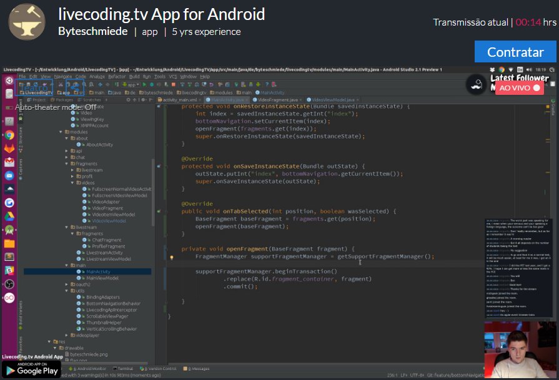The image size is (559, 380).
Task: Open the app run configuration dropdown
Action: coord(131,84)
